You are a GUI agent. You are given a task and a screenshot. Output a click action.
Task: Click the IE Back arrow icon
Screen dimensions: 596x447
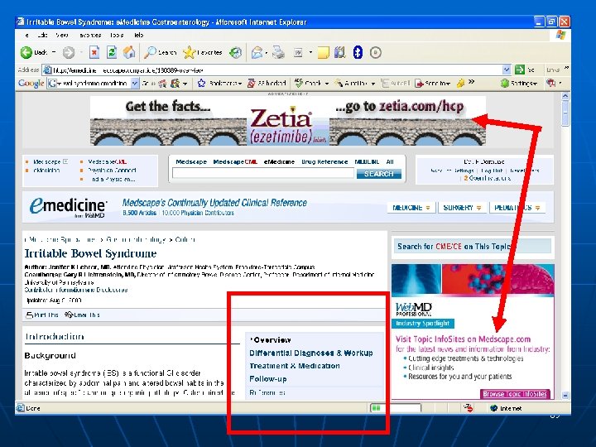(26, 52)
